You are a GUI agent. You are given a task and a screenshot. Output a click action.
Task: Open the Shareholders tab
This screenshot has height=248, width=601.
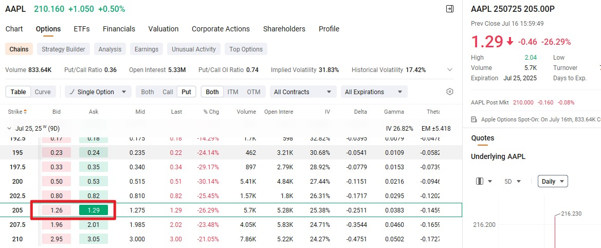pos(284,29)
